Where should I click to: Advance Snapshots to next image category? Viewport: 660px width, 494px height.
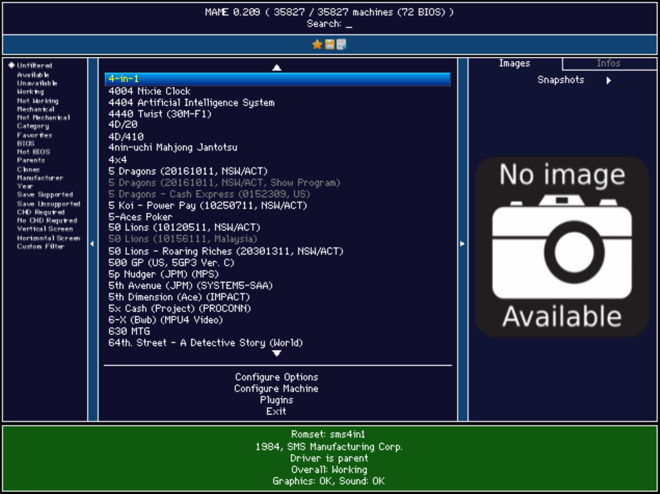[x=609, y=80]
